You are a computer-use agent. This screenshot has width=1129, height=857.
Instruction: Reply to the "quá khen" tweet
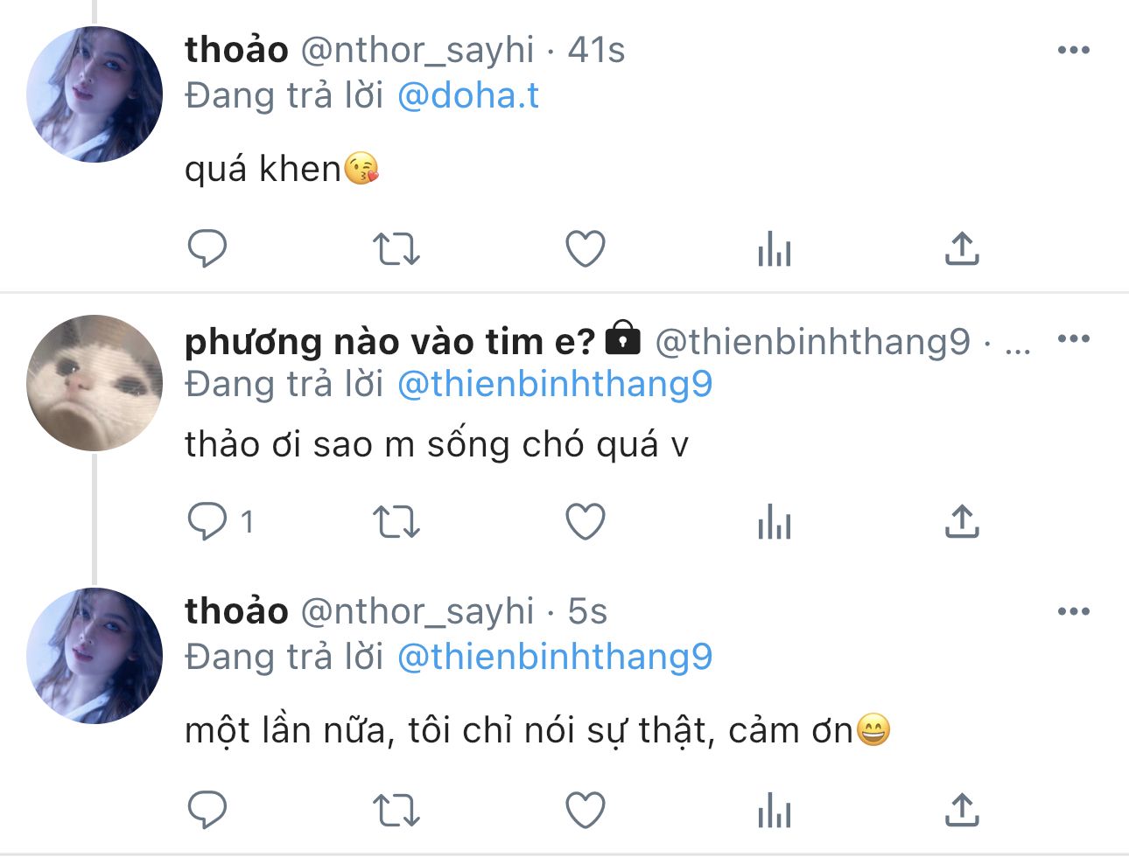click(207, 249)
